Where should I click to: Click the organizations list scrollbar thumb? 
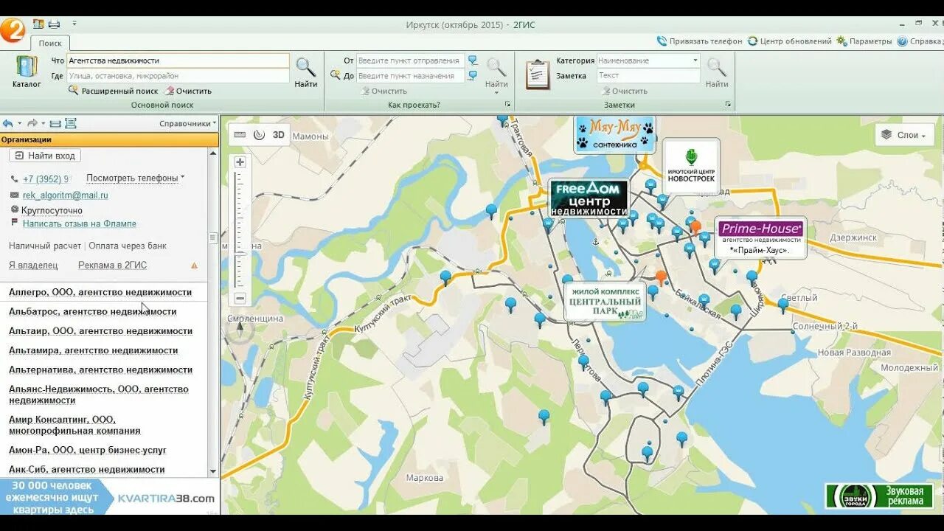[x=213, y=238]
